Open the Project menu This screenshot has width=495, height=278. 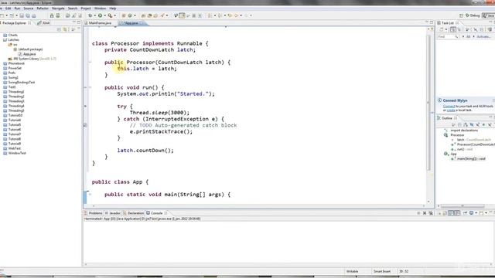coord(86,8)
